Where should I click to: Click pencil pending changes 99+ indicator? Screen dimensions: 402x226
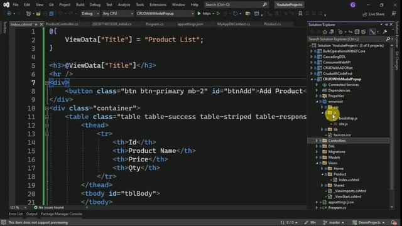click(310, 222)
